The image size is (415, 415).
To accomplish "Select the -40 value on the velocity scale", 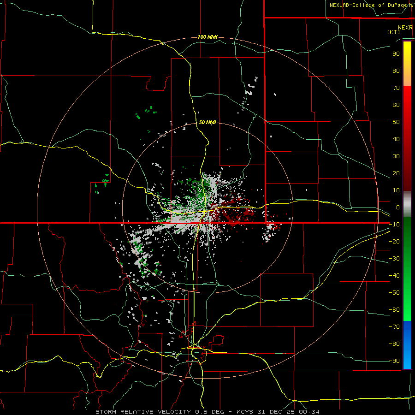I will pyautogui.click(x=394, y=276).
